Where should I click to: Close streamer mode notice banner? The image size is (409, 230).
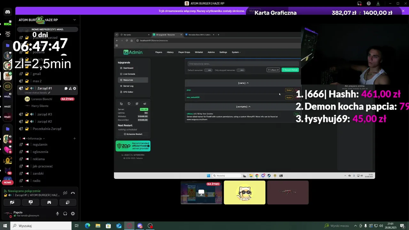click(403, 11)
